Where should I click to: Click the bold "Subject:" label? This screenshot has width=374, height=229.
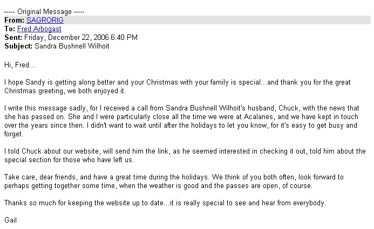[18, 46]
